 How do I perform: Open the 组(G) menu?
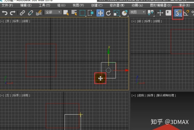point(61,5)
